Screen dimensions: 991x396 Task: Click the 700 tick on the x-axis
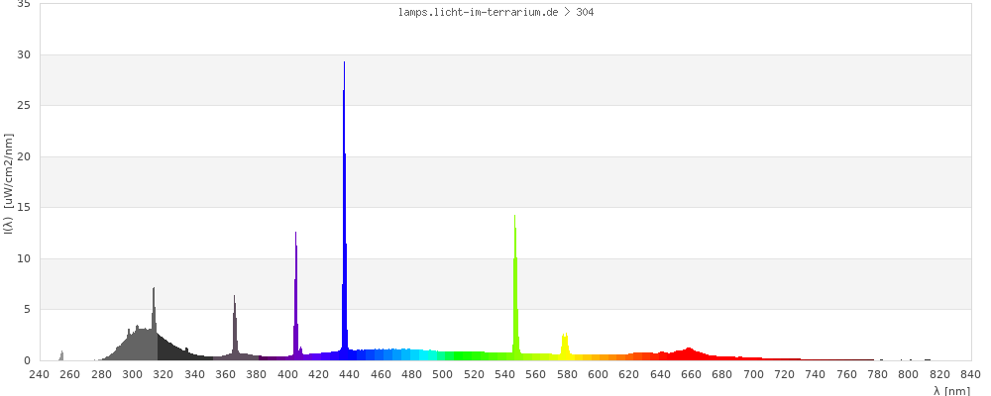click(x=753, y=374)
